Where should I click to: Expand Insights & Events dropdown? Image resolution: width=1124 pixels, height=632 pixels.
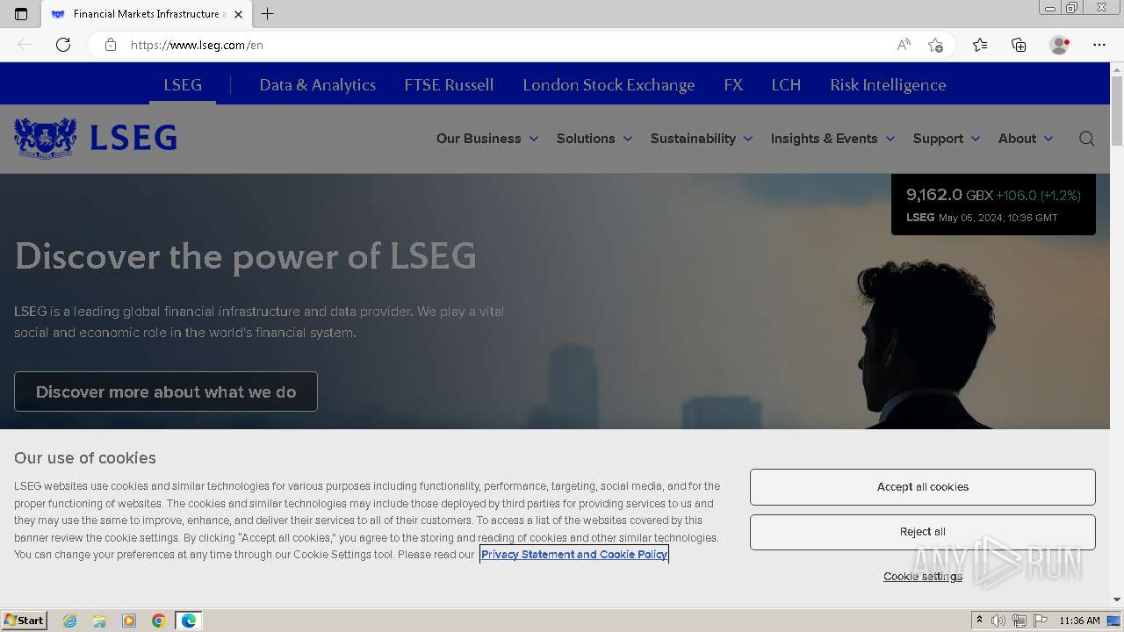pos(833,139)
